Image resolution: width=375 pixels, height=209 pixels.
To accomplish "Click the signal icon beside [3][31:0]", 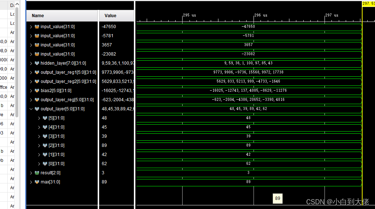I will [45, 136].
